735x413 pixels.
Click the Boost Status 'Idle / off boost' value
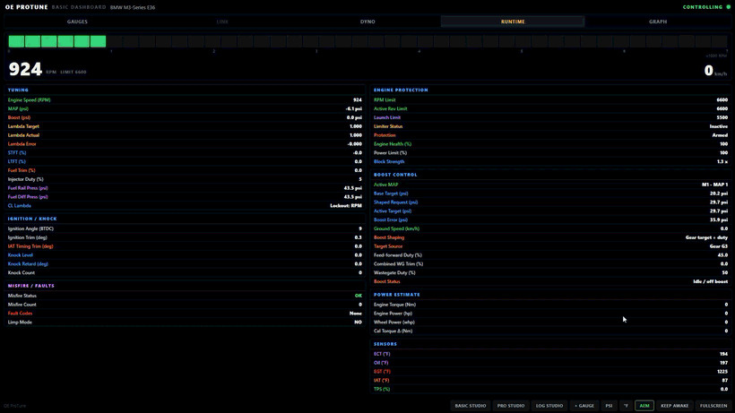pos(711,281)
